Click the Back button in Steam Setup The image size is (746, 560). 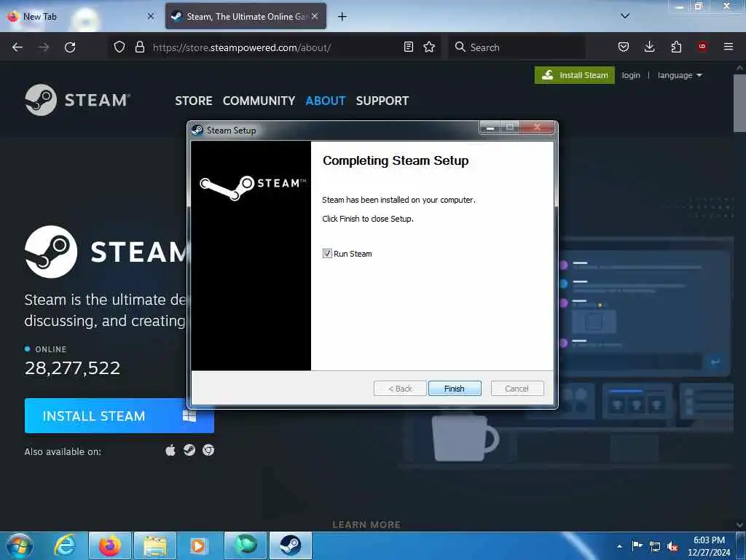(x=400, y=389)
